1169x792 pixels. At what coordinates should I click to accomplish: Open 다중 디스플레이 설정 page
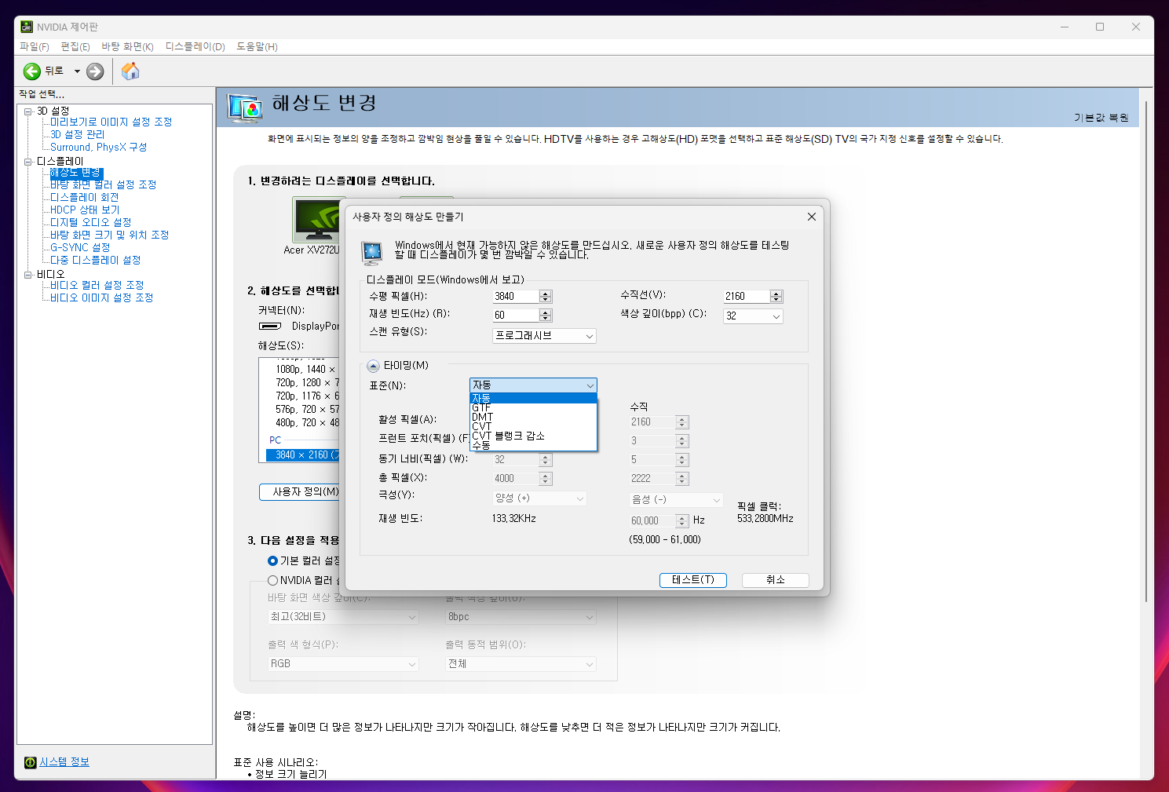[x=95, y=261]
